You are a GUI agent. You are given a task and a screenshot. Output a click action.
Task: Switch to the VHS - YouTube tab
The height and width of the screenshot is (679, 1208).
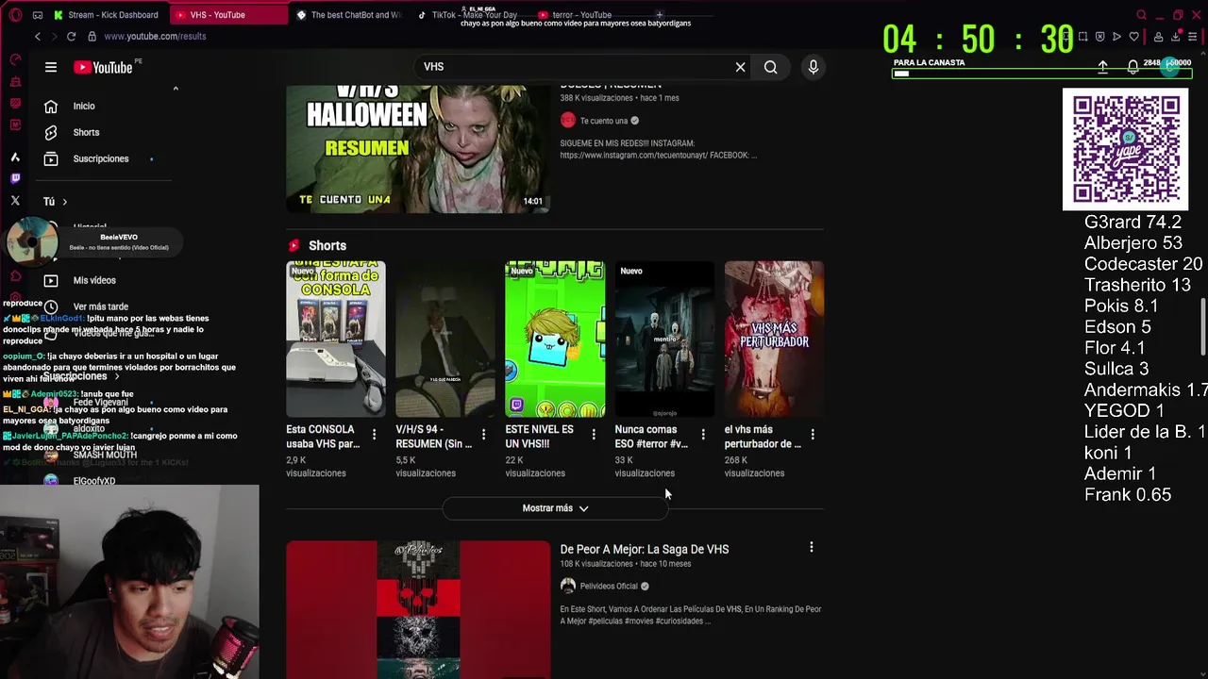point(229,15)
